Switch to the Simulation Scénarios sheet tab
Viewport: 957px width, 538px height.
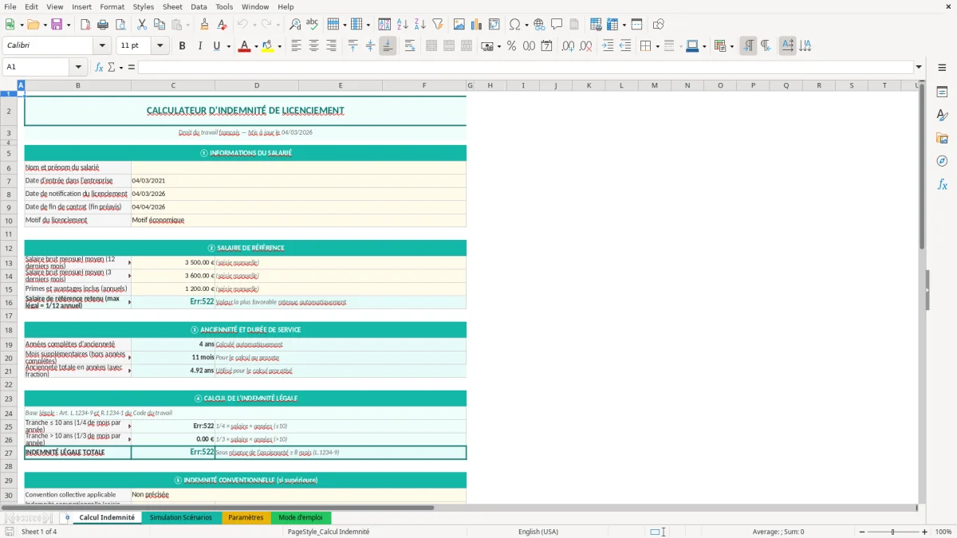tap(181, 517)
